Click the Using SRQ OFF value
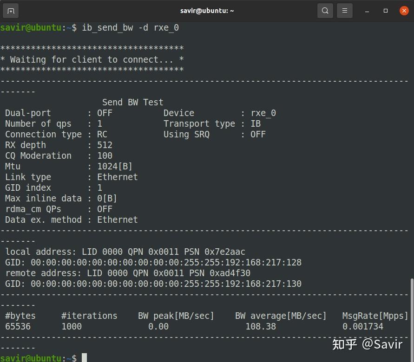This screenshot has height=362, width=414. (x=258, y=135)
